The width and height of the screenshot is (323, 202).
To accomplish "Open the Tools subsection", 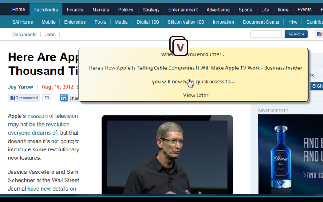I will 101,22.
